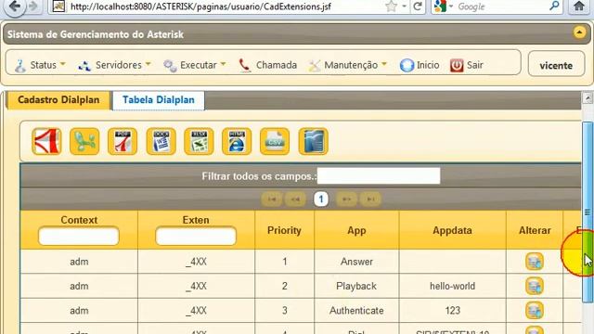Click the Context column filter box
Viewport: 594px width, 334px height.
click(79, 237)
